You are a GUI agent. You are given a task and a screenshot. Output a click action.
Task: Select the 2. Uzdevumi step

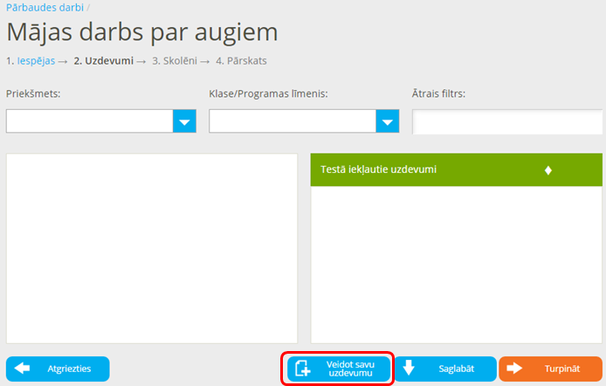tap(103, 61)
